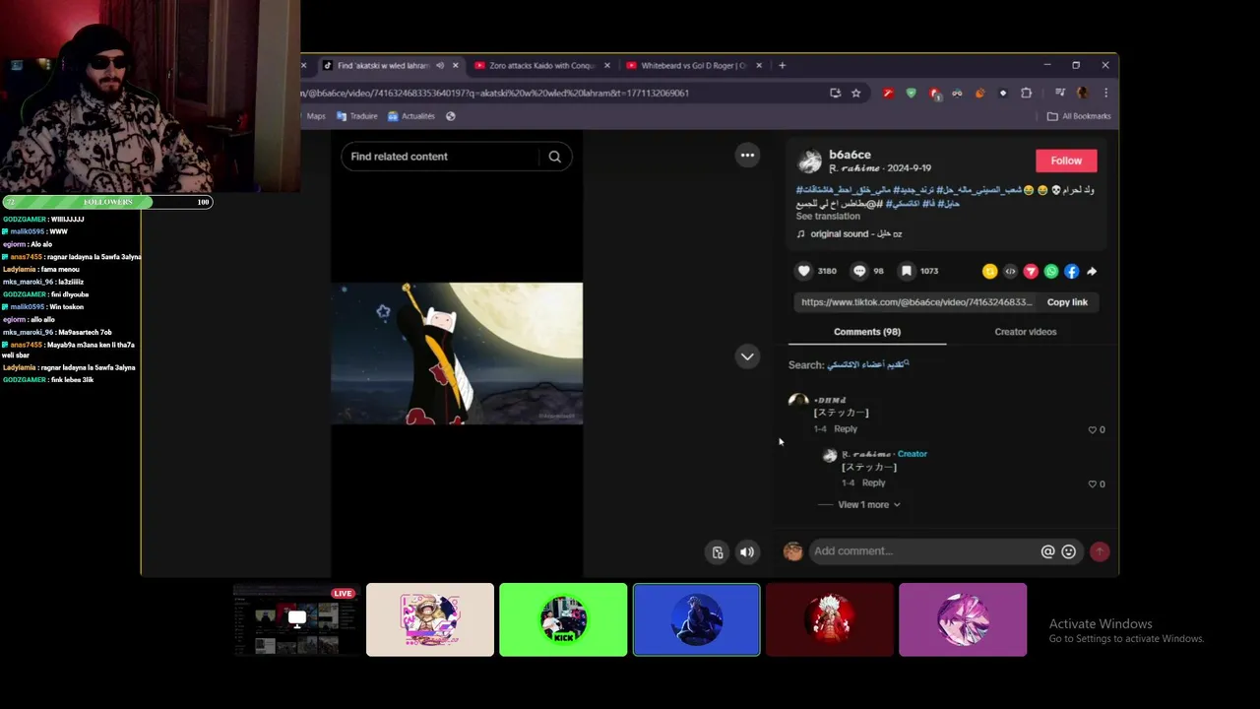
Task: Insert a mention with the @ icon
Action: click(x=1047, y=551)
